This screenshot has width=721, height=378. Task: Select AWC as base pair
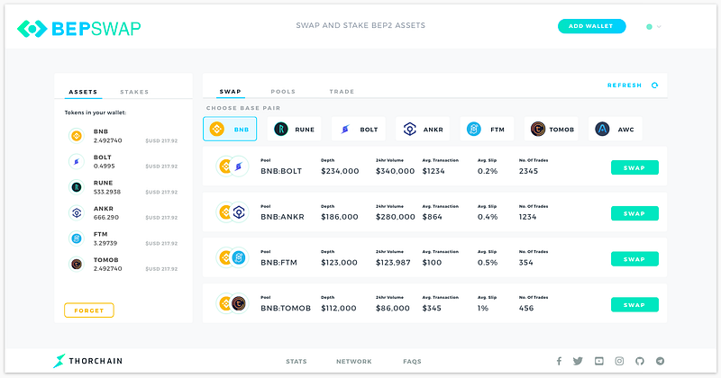coord(616,129)
